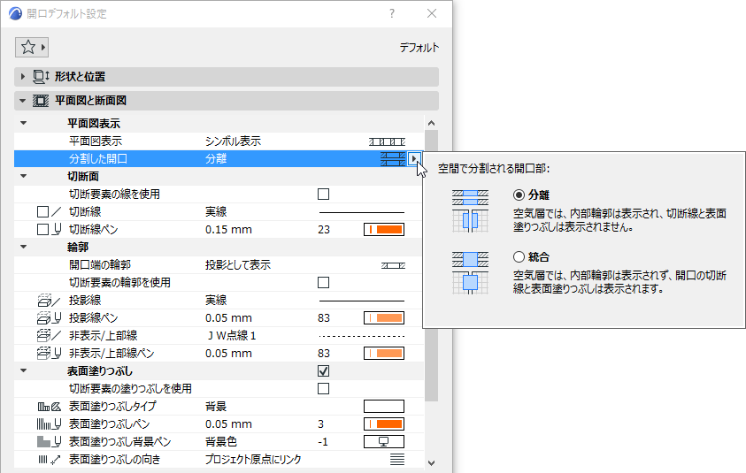Click the fill orientation lines icon at プロジェクト原点にリンク

point(397,459)
